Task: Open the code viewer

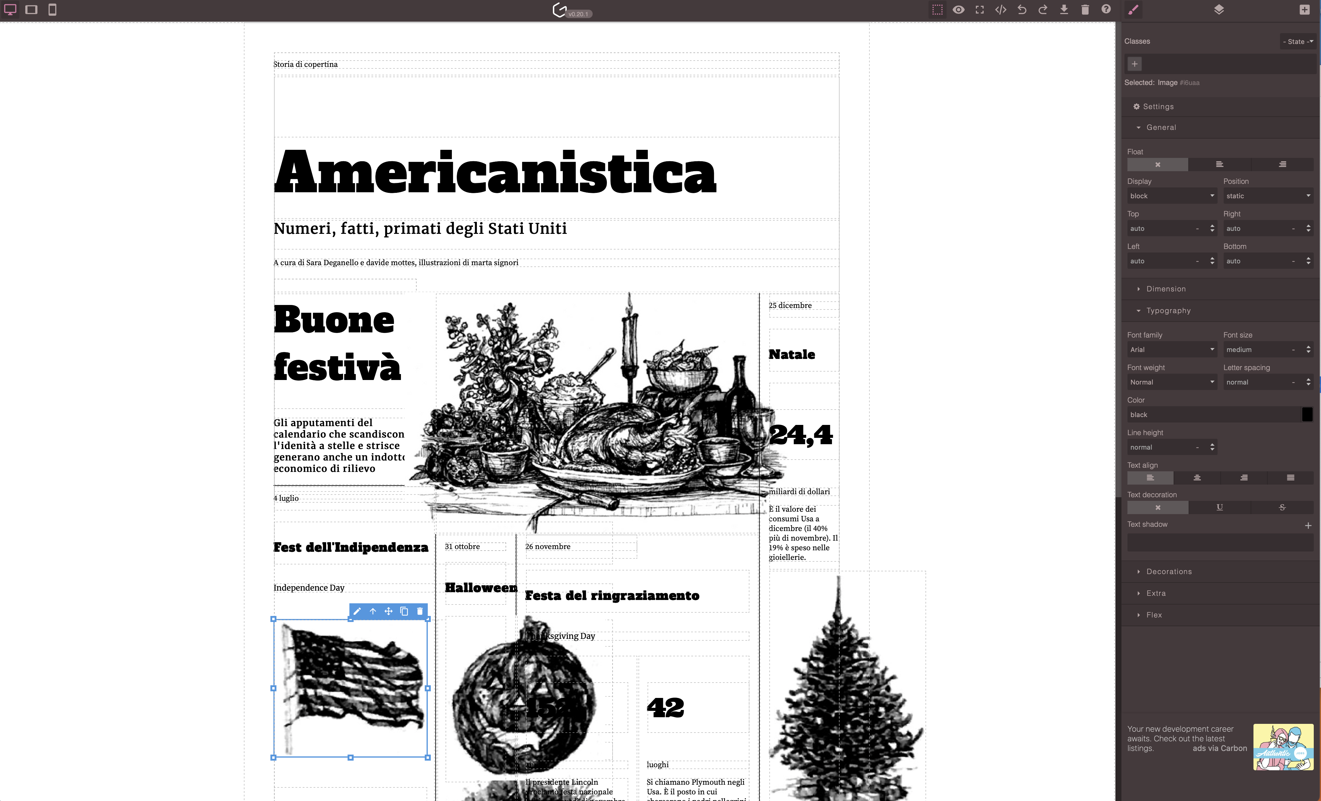Action: 1001,10
